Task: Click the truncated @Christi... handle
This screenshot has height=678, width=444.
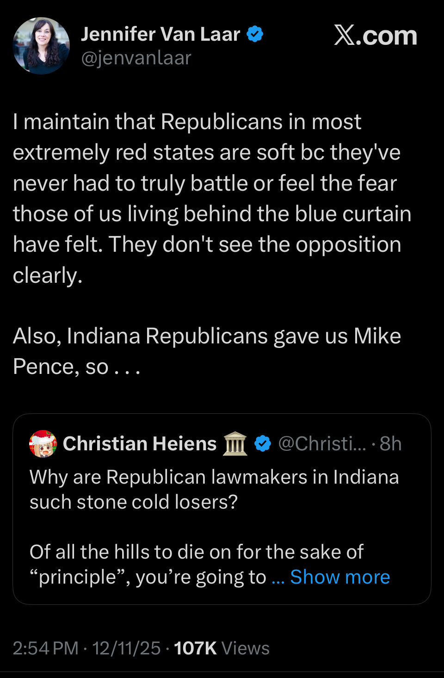Action: [x=322, y=444]
